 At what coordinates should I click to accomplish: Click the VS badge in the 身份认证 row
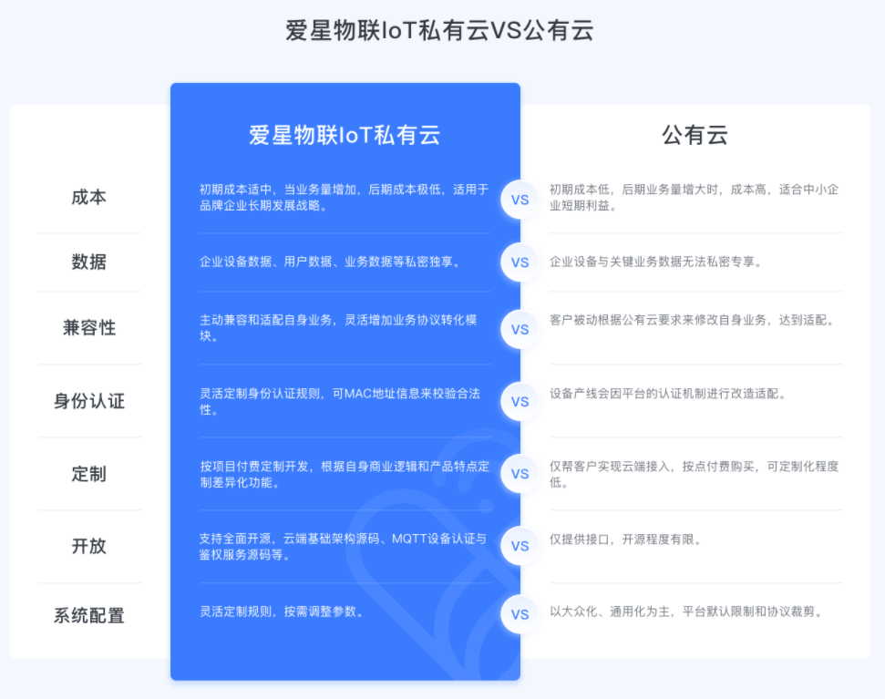(x=520, y=402)
